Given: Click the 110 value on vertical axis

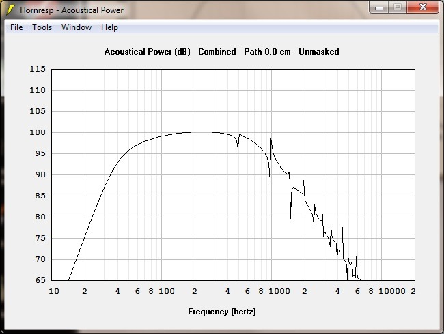Looking at the screenshot, I should tap(38, 90).
